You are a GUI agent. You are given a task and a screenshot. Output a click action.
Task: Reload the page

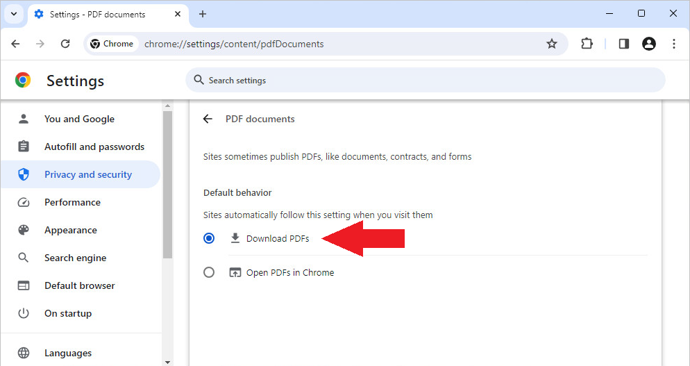(x=65, y=44)
